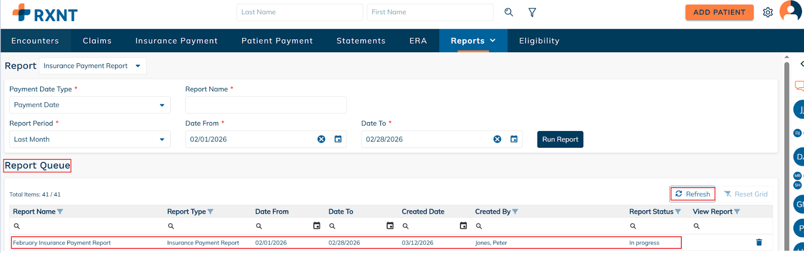Refresh the Report Queue
The height and width of the screenshot is (253, 804).
[x=692, y=194]
